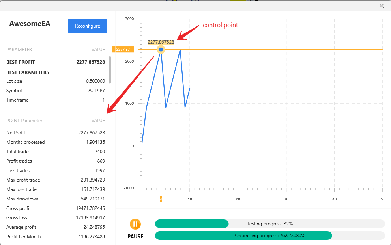Click the Optimizing progress bar
This screenshot has width=391, height=245.
click(269, 236)
